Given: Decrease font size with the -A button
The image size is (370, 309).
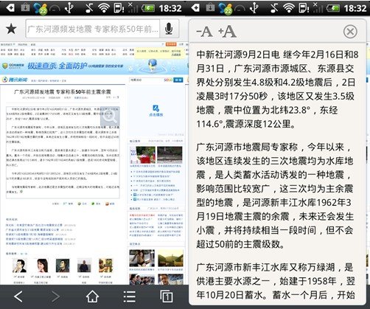Looking at the screenshot, I should click(204, 32).
